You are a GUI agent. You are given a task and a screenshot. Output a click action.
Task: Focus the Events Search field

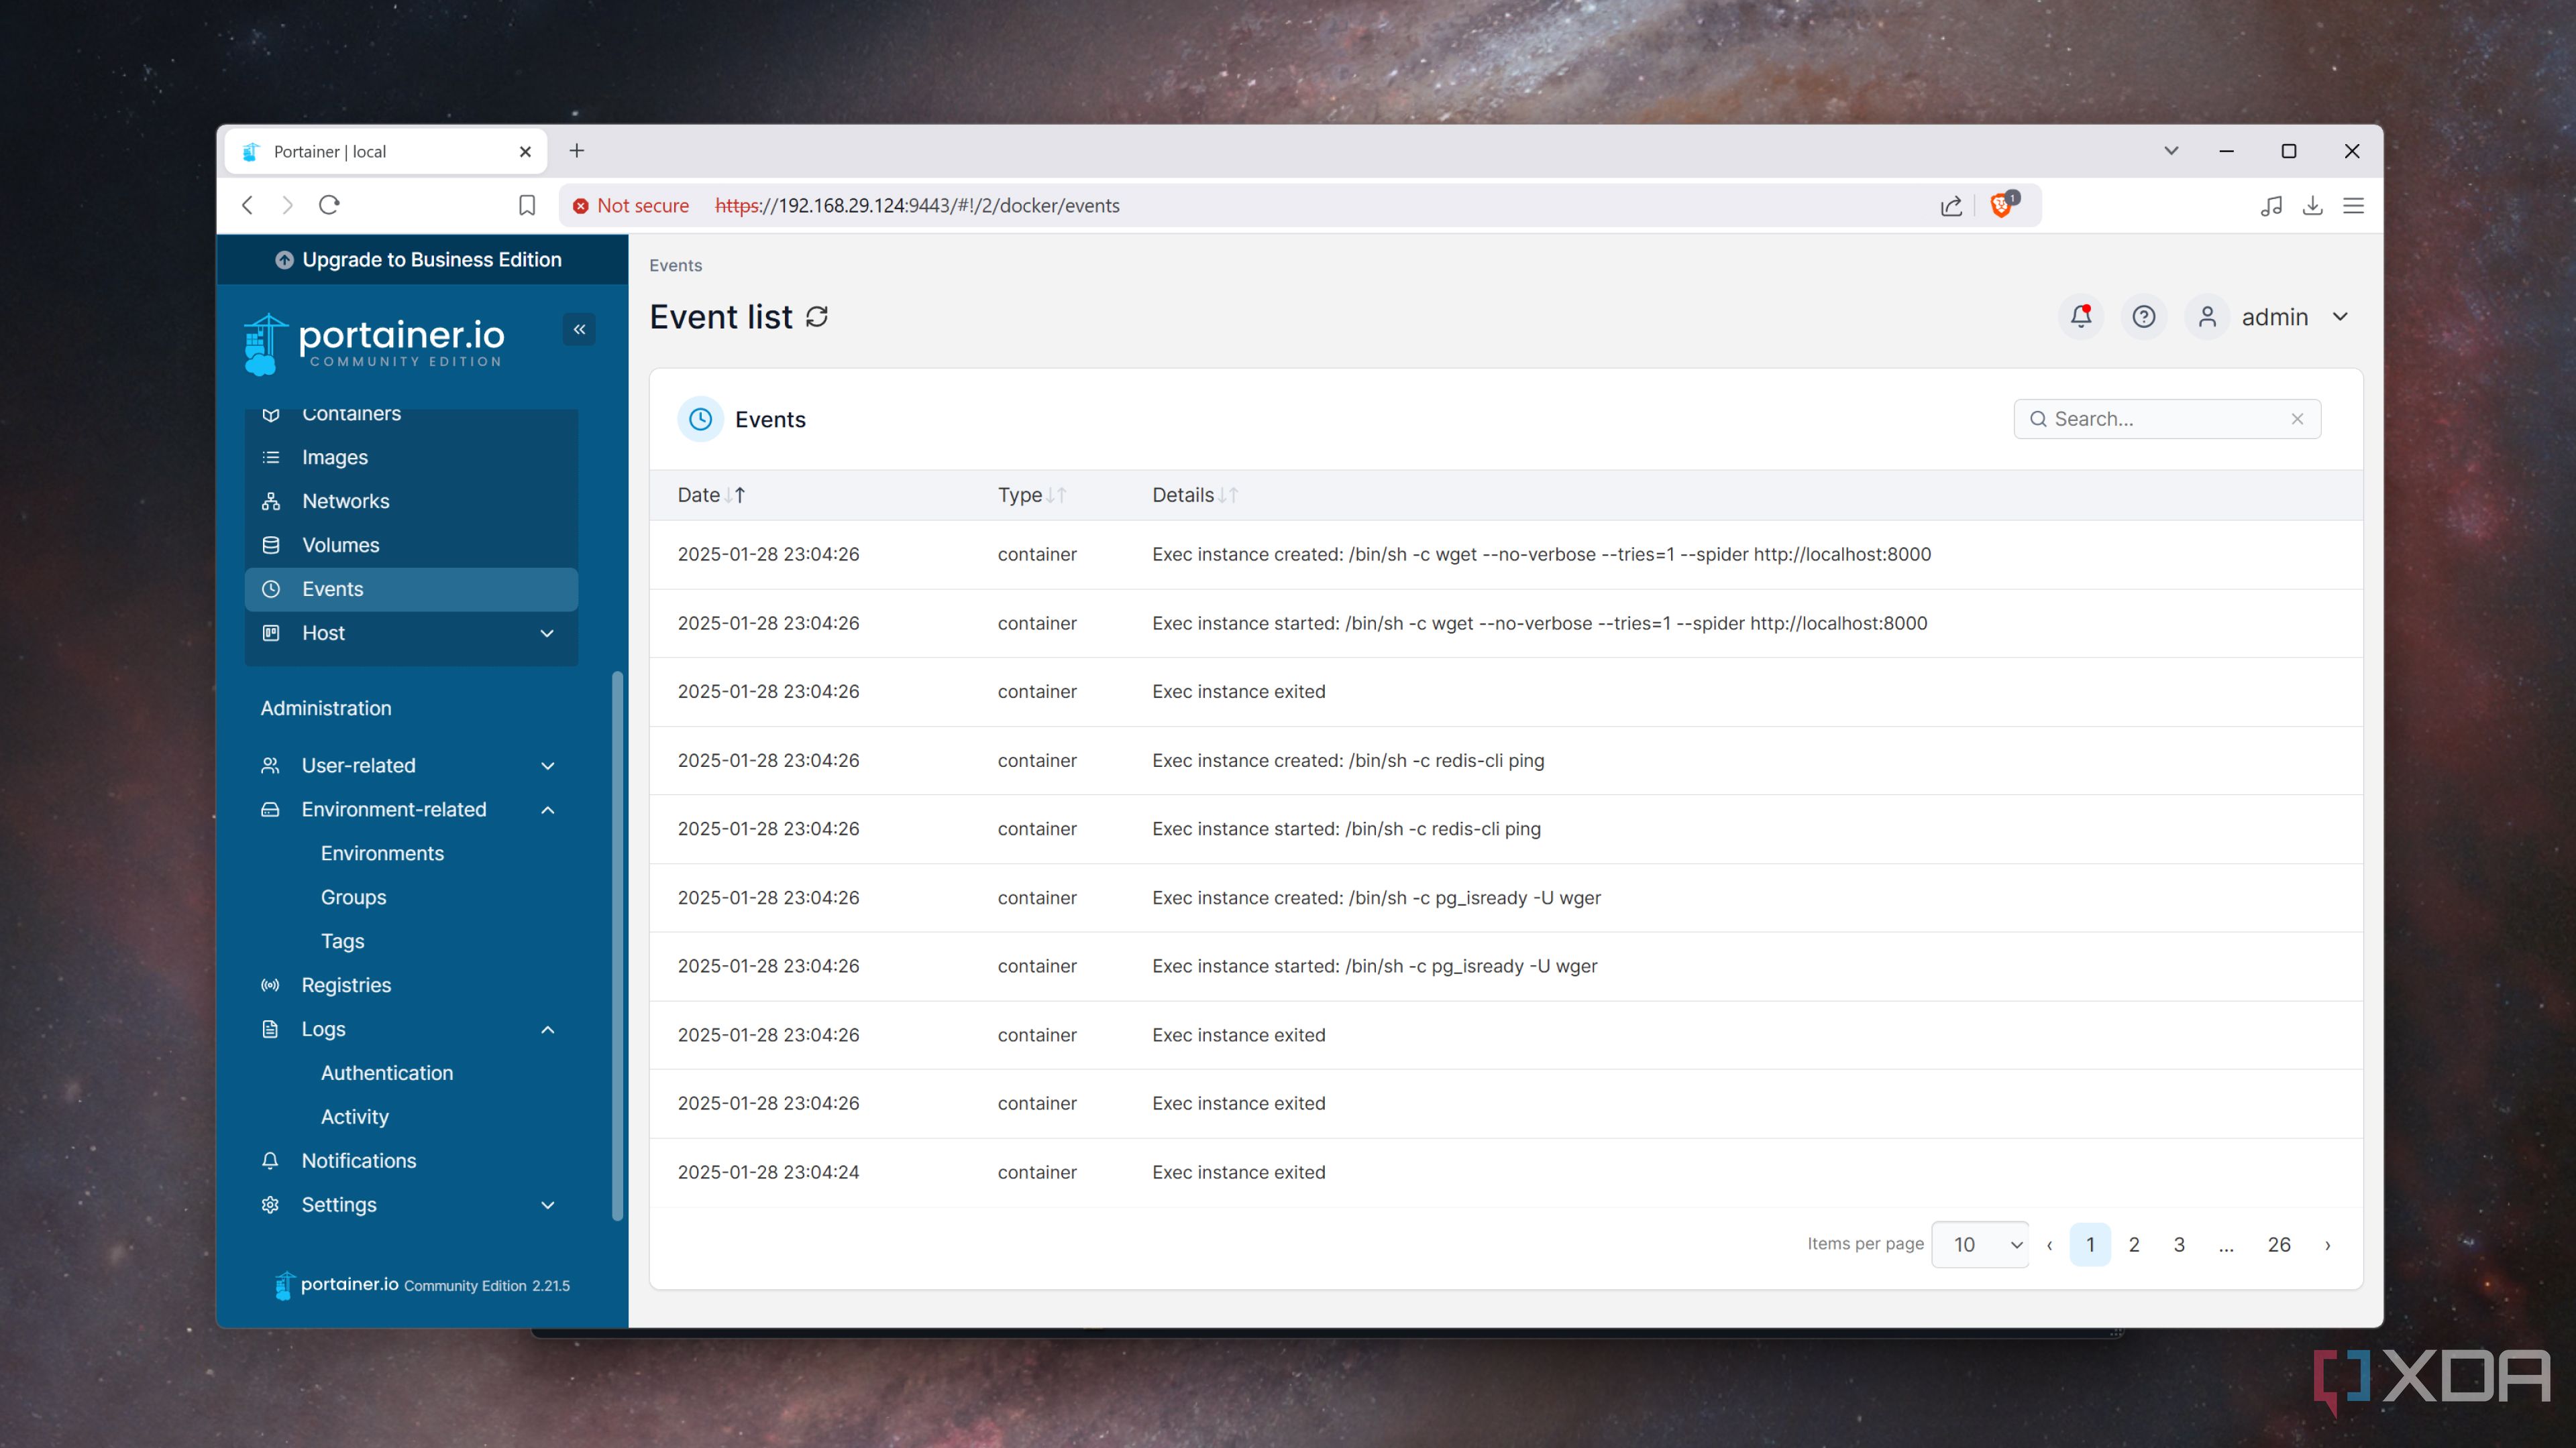pyautogui.click(x=2166, y=419)
